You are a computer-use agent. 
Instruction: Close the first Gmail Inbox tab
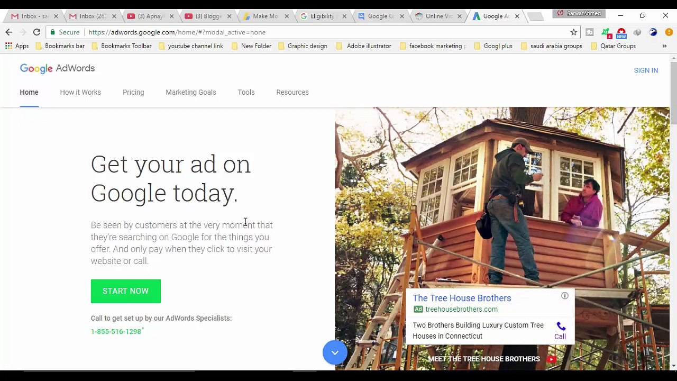pos(56,16)
